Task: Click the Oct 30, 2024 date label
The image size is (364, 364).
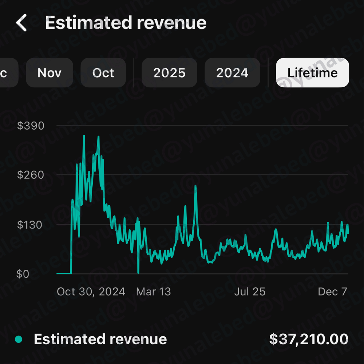Action: coord(91,292)
